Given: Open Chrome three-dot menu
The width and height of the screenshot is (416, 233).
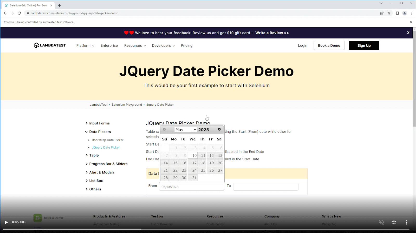Looking at the screenshot, I should (412, 13).
